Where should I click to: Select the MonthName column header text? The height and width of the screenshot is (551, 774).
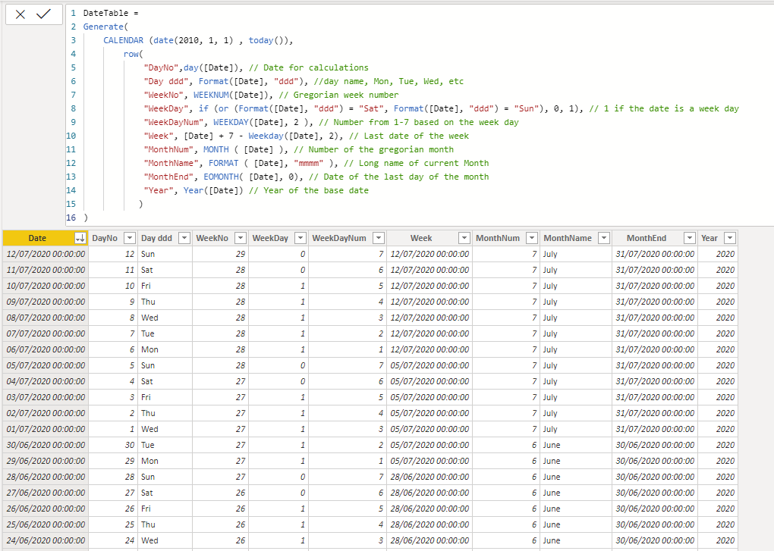pos(567,238)
